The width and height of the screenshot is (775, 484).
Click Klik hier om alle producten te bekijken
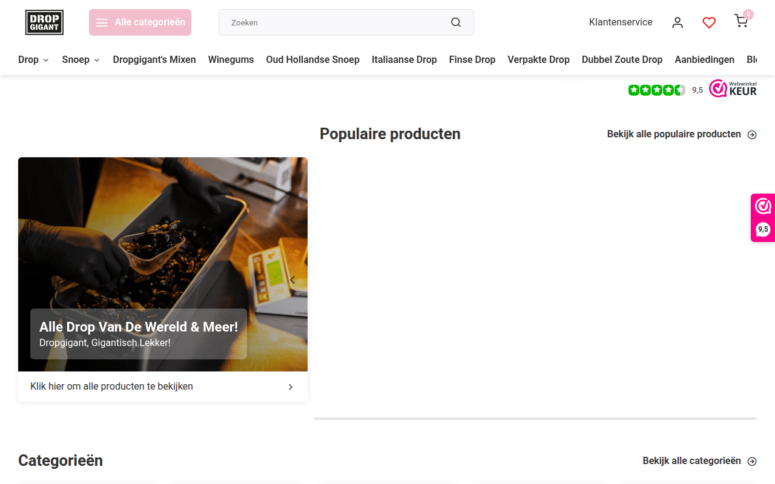(x=111, y=386)
